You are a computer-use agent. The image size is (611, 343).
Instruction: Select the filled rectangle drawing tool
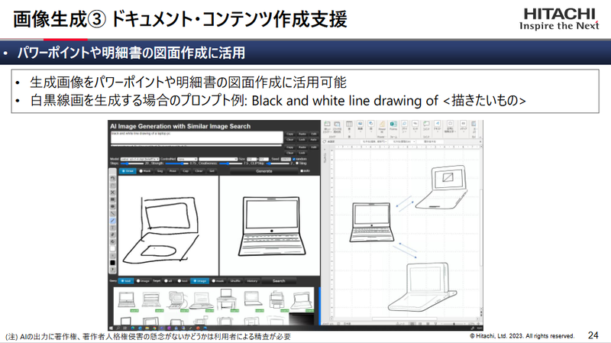point(112,199)
